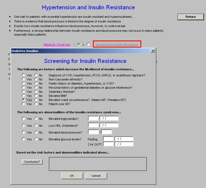Click the HDL cholesterol date field
Image resolution: width=206 pixels, height=188 pixels.
click(109, 125)
